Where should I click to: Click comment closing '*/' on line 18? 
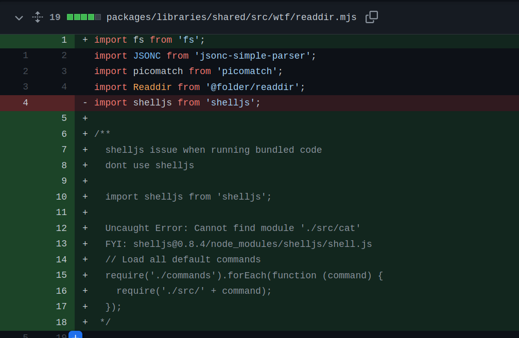click(105, 322)
